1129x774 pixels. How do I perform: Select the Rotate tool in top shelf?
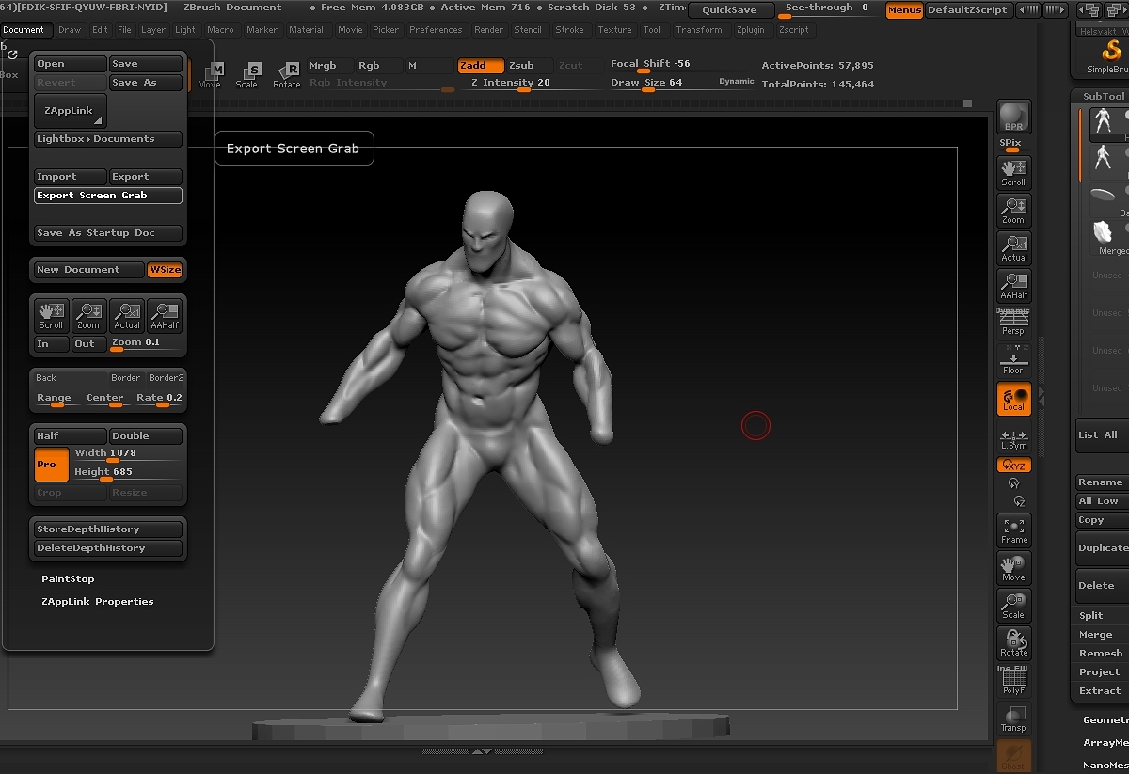(286, 74)
